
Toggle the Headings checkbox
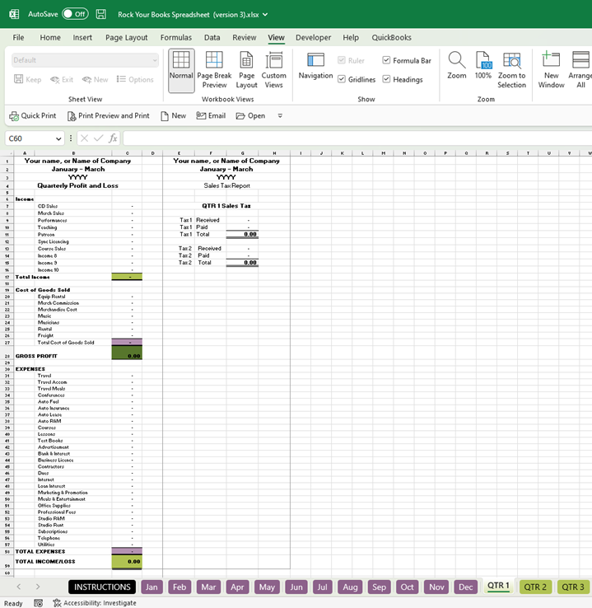[387, 80]
